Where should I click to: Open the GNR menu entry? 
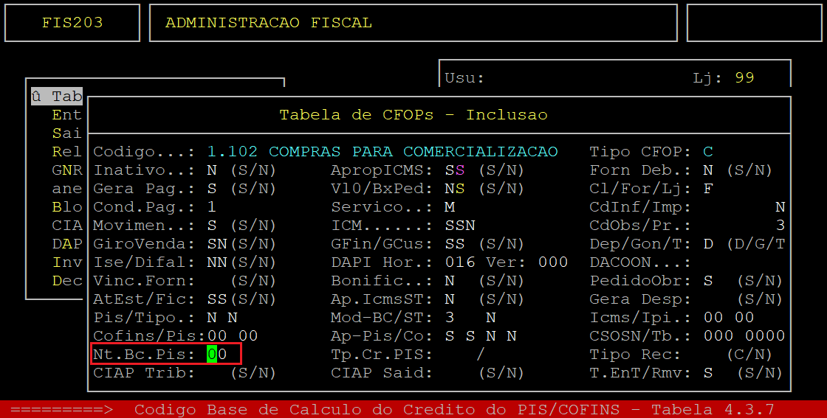point(66,170)
